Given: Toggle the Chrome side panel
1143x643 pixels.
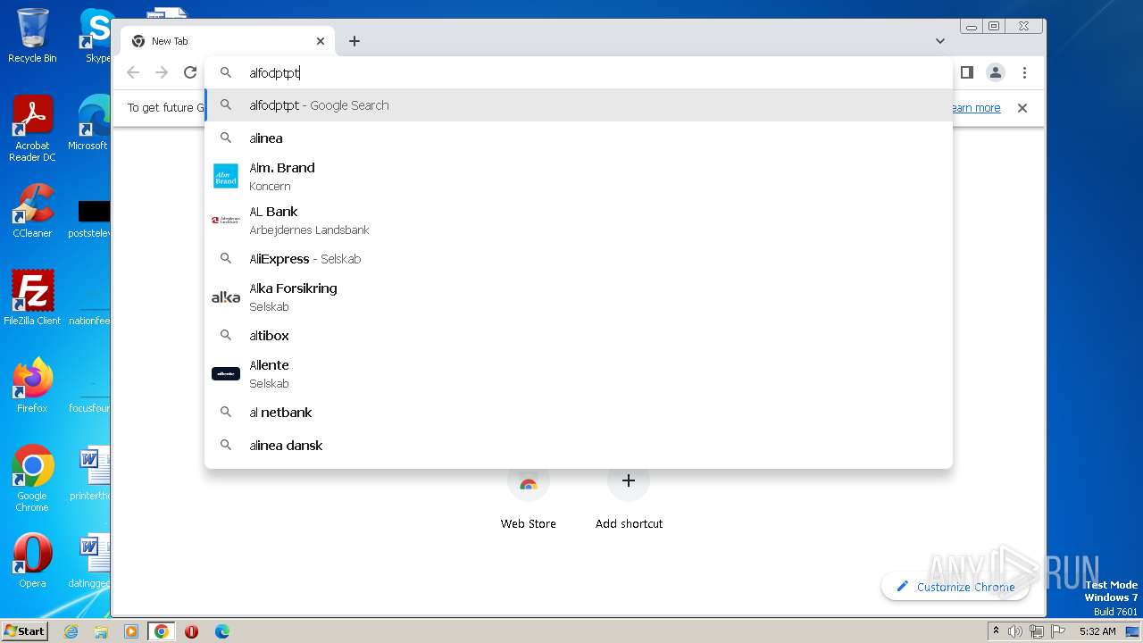Looking at the screenshot, I should [x=966, y=72].
